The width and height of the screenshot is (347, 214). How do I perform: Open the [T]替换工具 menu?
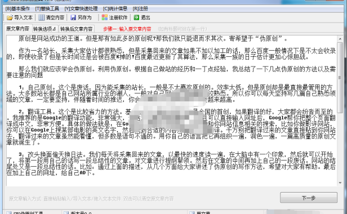tap(47, 8)
